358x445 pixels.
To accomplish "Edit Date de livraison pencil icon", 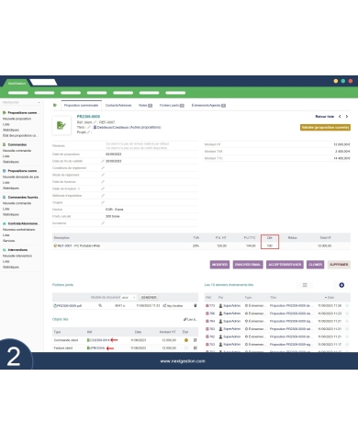I will pyautogui.click(x=103, y=182).
